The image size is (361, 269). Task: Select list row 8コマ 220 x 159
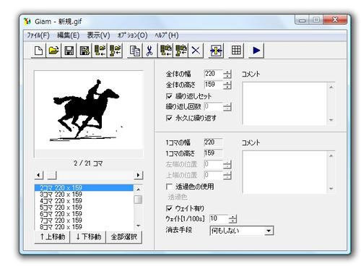tap(84, 227)
